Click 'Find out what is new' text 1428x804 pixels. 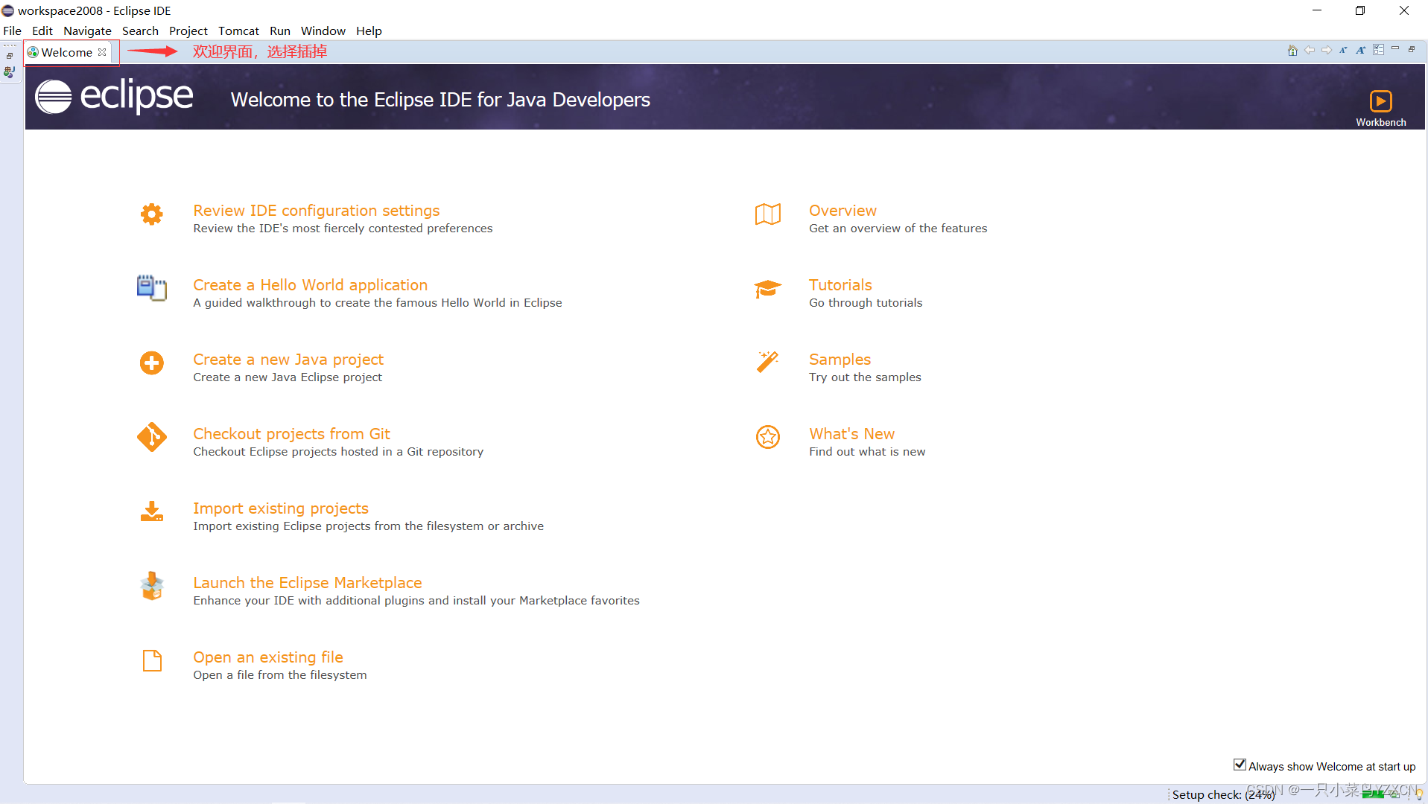[x=867, y=452]
